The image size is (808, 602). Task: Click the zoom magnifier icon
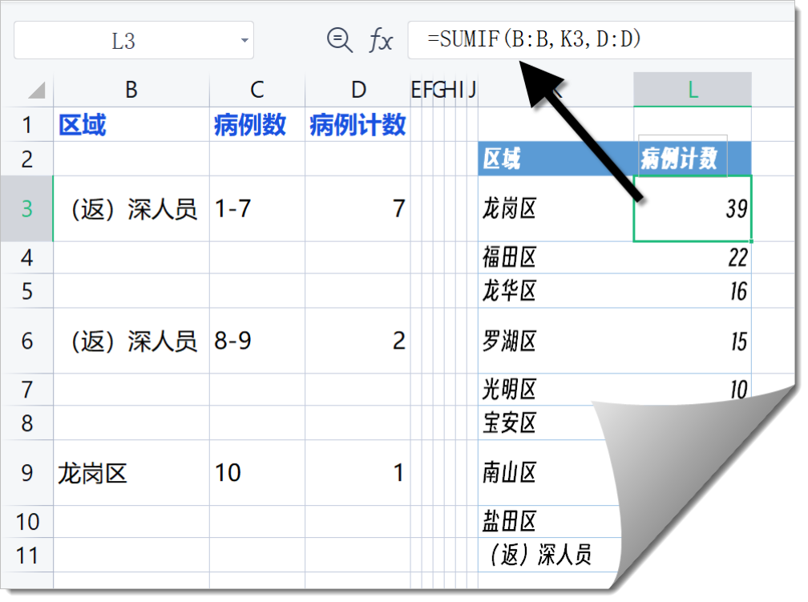tap(340, 40)
